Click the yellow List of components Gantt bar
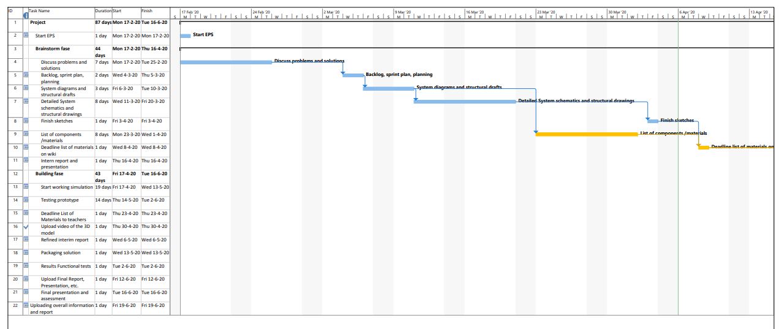 [x=586, y=134]
